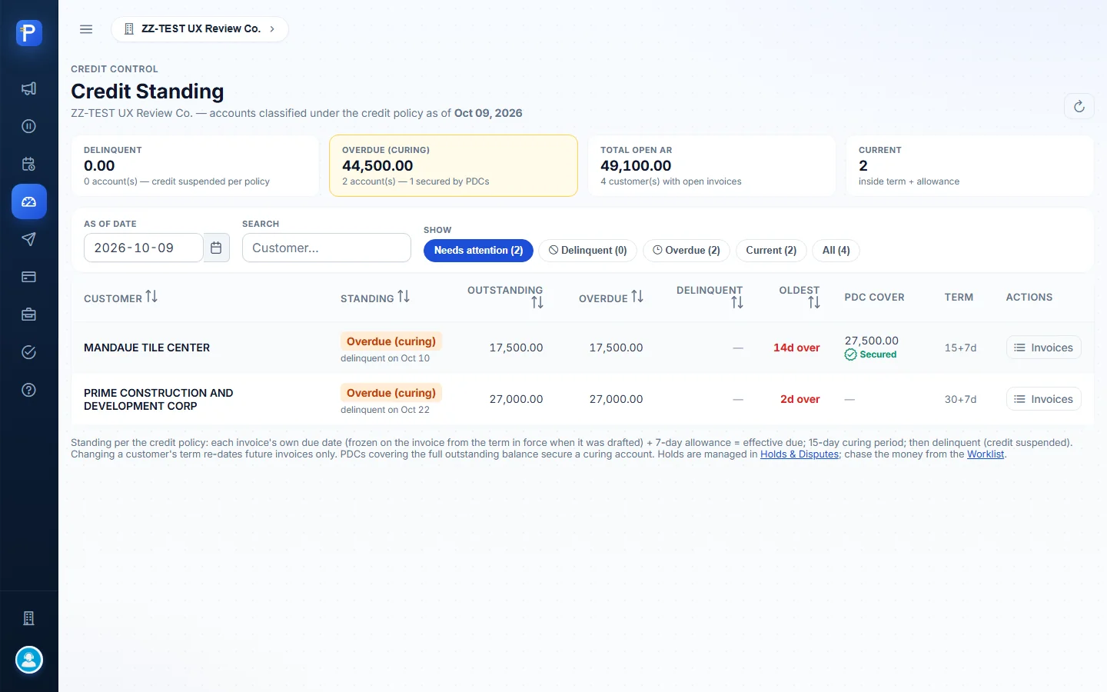Show Current (2) accounts
The width and height of the screenshot is (1107, 692).
(771, 251)
